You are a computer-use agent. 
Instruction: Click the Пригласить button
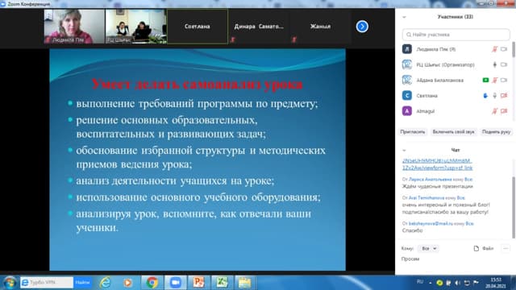coord(412,132)
